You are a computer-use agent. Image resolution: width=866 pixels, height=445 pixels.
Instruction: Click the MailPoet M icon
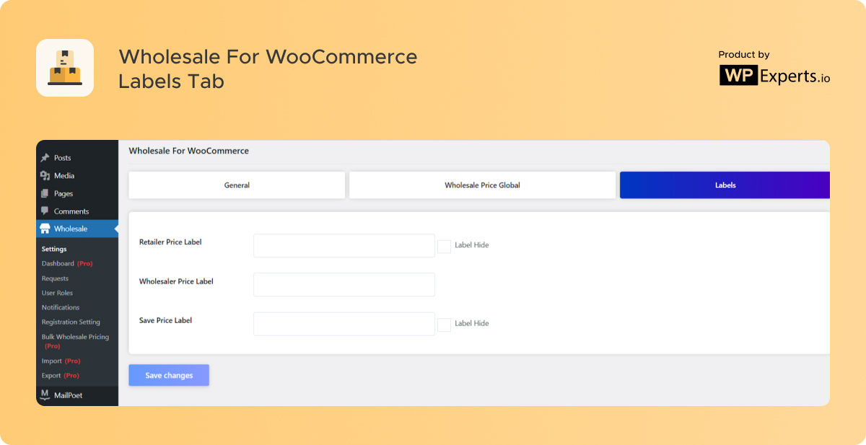coord(45,395)
